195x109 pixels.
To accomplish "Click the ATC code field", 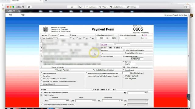I will tap(147, 38).
